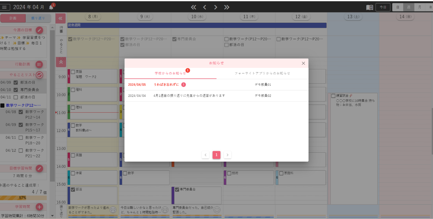
Task: Click 2024 年 04 月 date title
Action: (x=29, y=7)
